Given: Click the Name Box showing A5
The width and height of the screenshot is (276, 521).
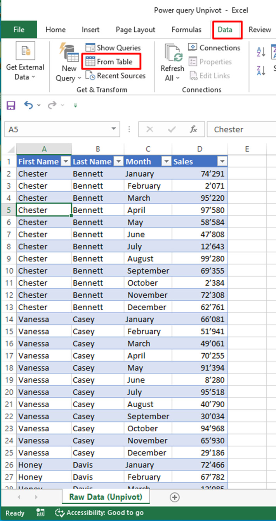Looking at the screenshot, I should [x=58, y=129].
